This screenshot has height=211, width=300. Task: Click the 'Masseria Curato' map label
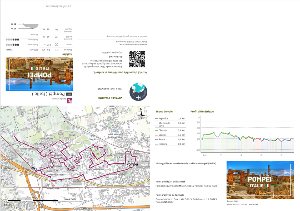(70, 199)
